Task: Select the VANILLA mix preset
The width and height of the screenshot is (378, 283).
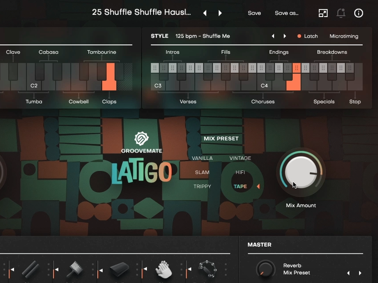Action: [202, 158]
